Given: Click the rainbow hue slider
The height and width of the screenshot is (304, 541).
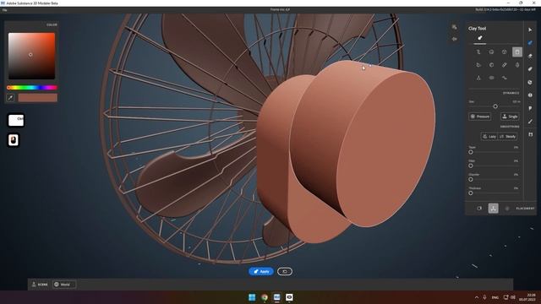Looking at the screenshot, I should (32, 88).
